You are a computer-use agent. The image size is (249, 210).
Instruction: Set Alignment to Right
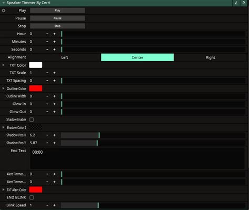click(x=210, y=57)
